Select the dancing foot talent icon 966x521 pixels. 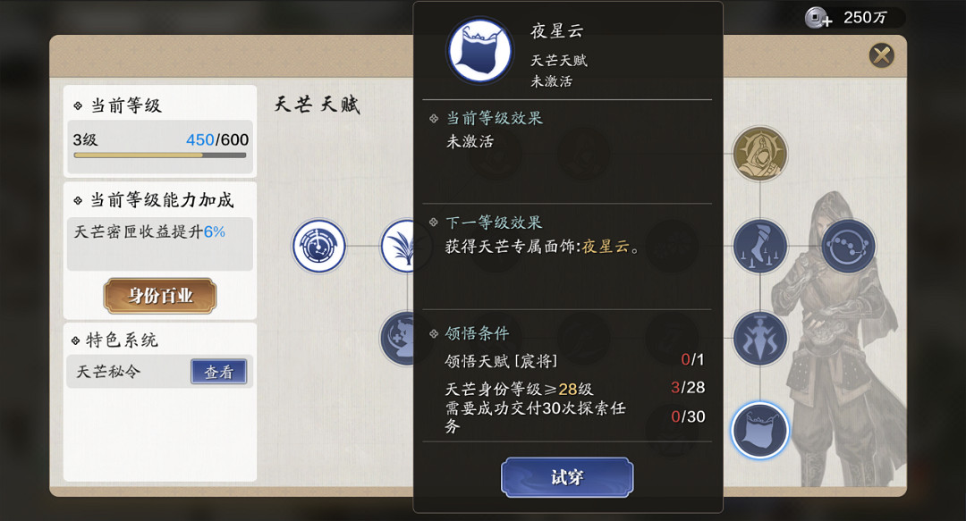point(759,247)
